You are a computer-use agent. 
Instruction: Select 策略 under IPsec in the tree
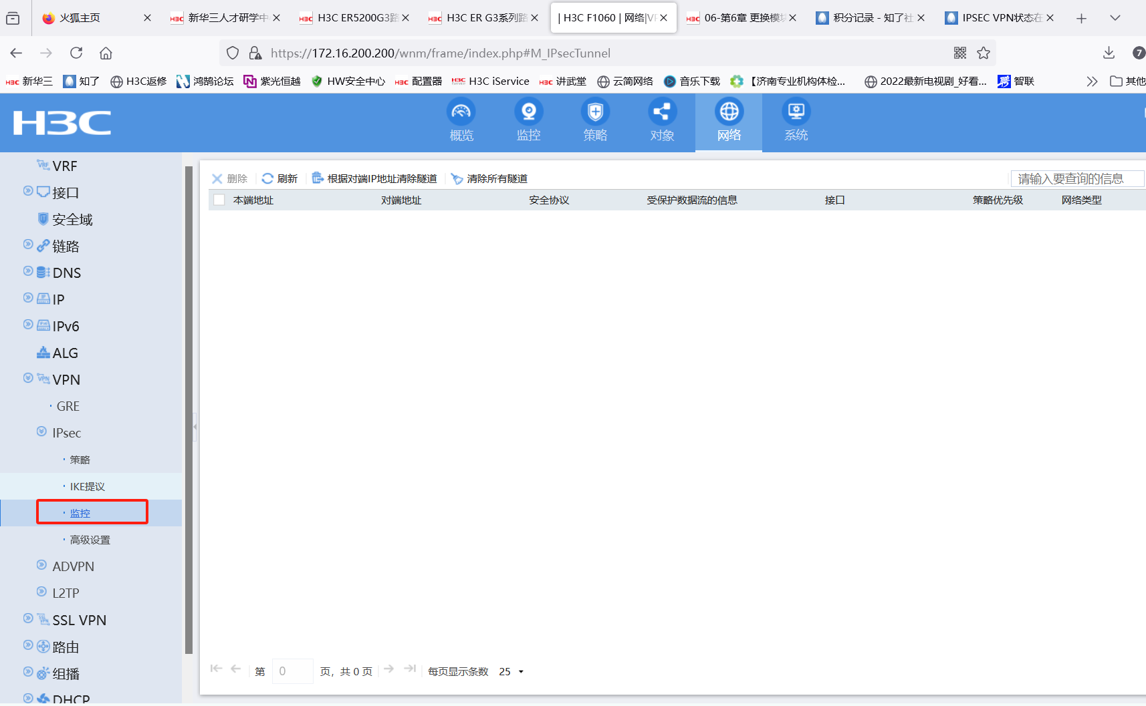80,460
